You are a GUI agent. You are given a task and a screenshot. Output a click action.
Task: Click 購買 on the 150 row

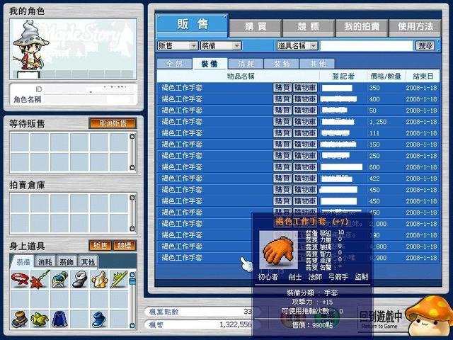click(x=282, y=144)
